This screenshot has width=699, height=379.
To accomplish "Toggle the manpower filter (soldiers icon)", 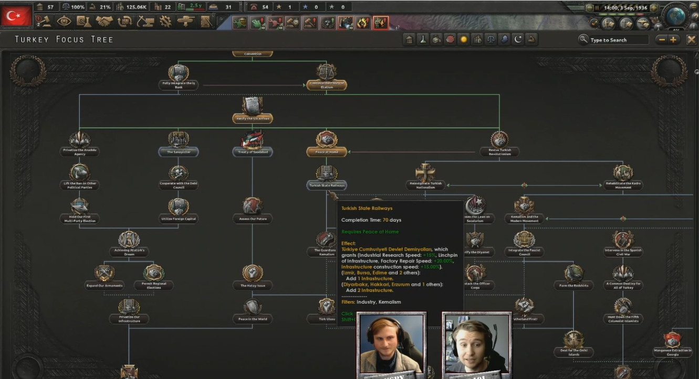I will pos(477,40).
